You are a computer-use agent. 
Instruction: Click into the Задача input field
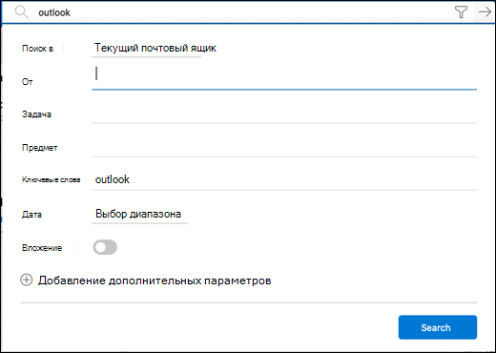pos(284,114)
